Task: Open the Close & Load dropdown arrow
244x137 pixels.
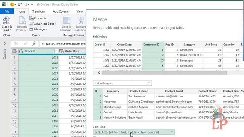Action: pos(10,30)
